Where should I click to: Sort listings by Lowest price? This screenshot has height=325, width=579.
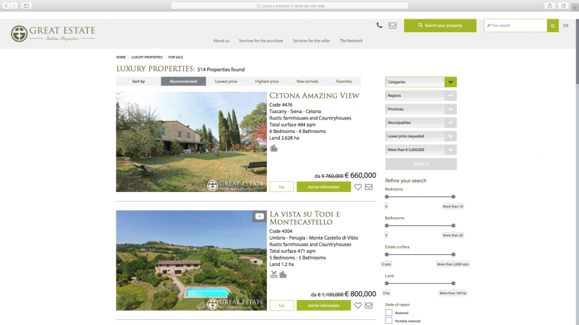pos(226,81)
